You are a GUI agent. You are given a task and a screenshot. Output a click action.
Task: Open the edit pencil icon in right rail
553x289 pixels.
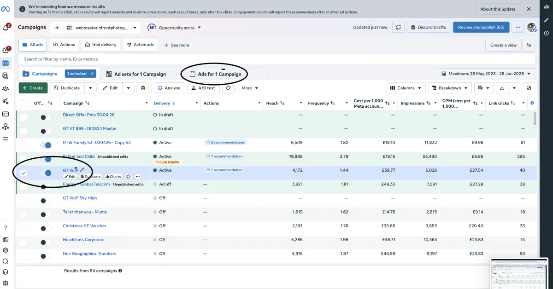(x=546, y=20)
